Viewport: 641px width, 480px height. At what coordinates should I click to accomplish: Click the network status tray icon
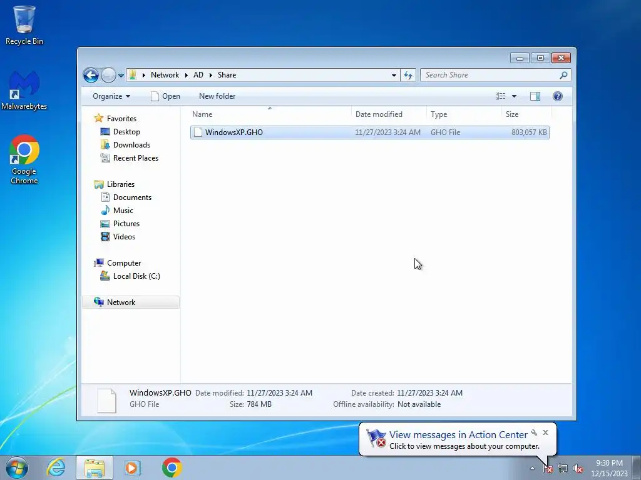(x=563, y=469)
